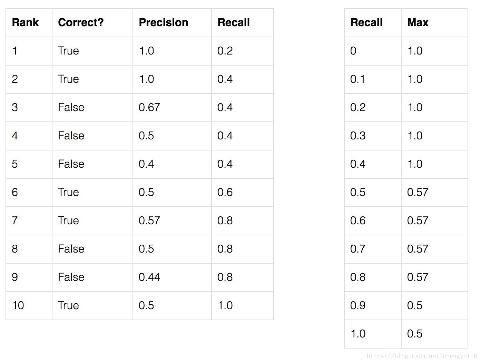This screenshot has width=481, height=363.
Task: Click the blog.csdn.net watermark URL
Action: (422, 356)
